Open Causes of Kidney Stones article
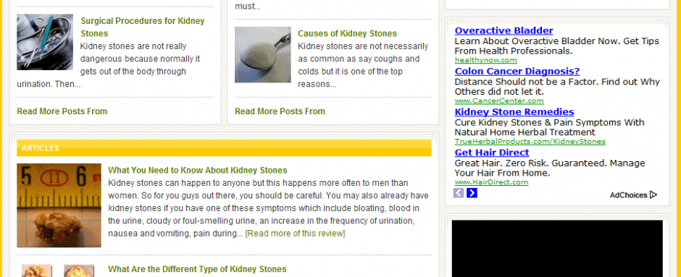Viewport: 681px width, 277px height. (347, 33)
